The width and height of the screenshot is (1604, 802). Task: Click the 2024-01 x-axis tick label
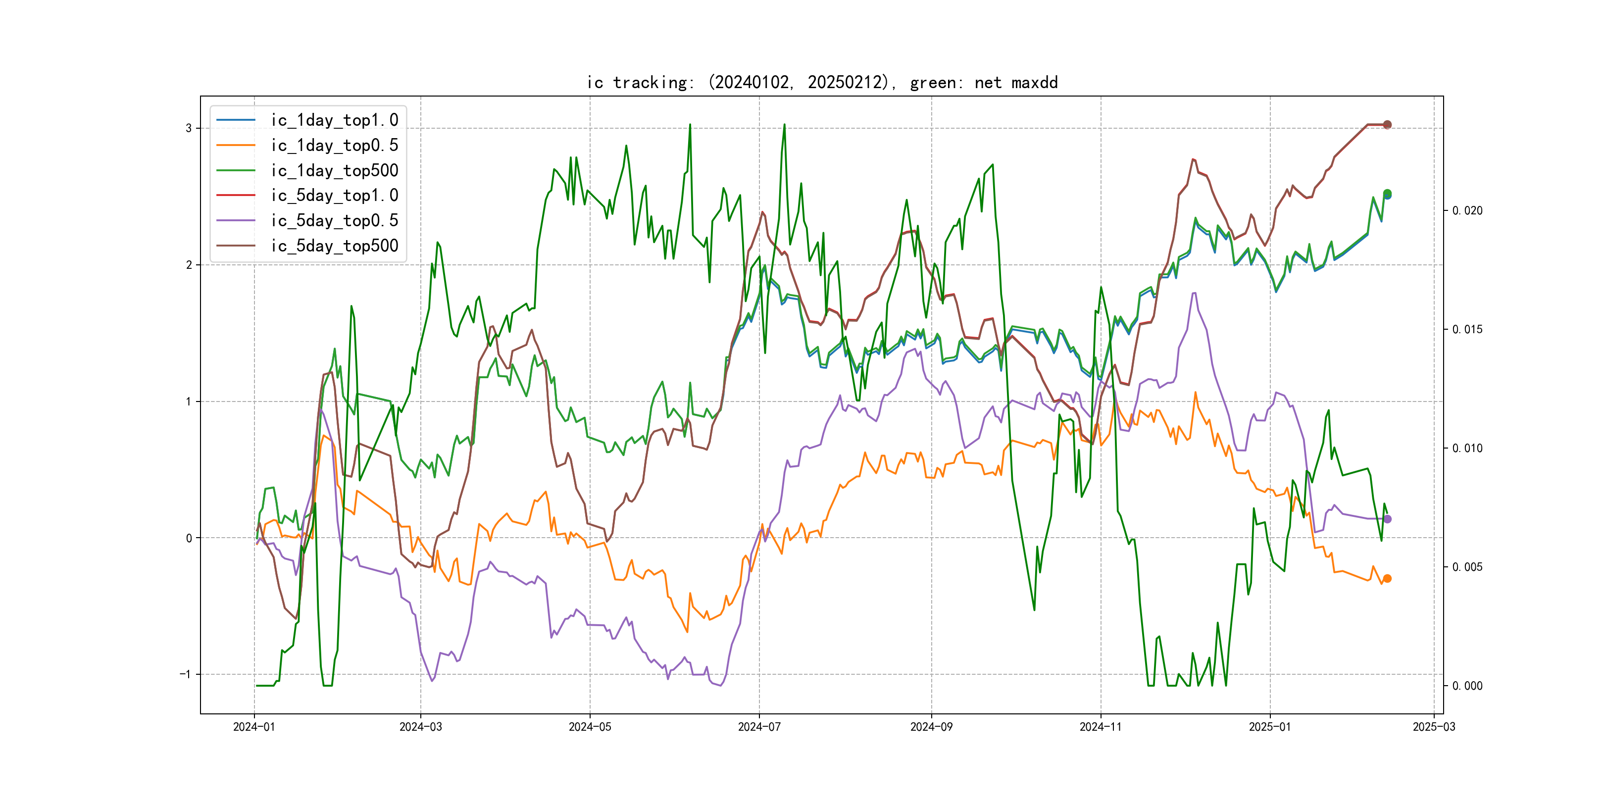(254, 727)
